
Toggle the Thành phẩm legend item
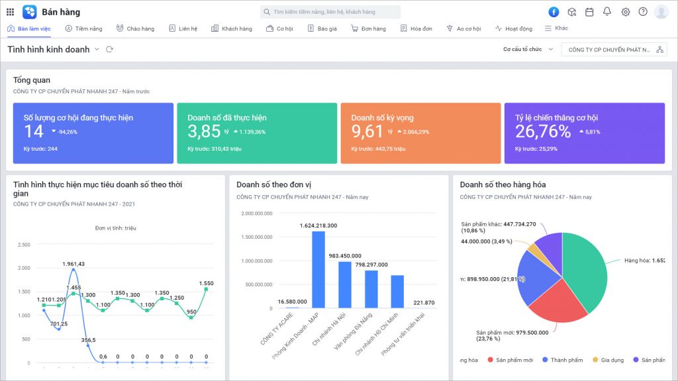563,360
